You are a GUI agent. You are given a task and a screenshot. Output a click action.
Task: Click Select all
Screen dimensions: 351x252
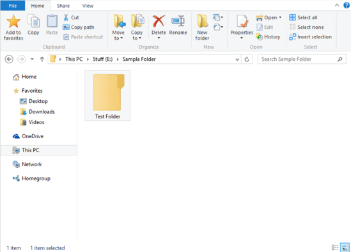coord(303,17)
